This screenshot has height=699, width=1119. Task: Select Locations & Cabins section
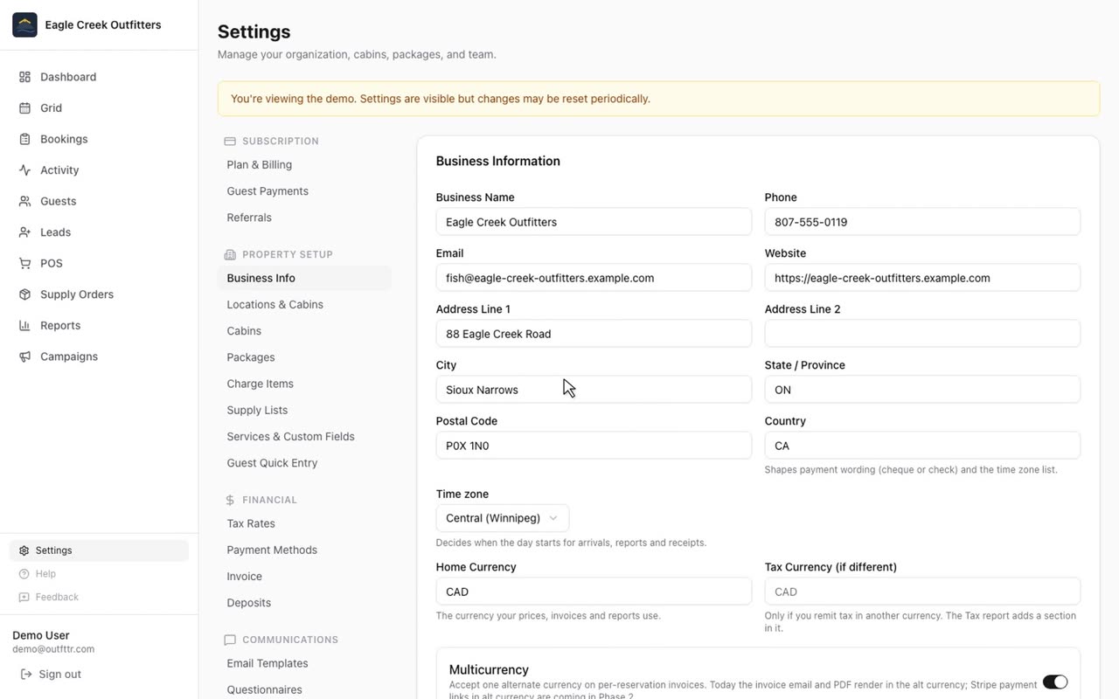pos(275,304)
